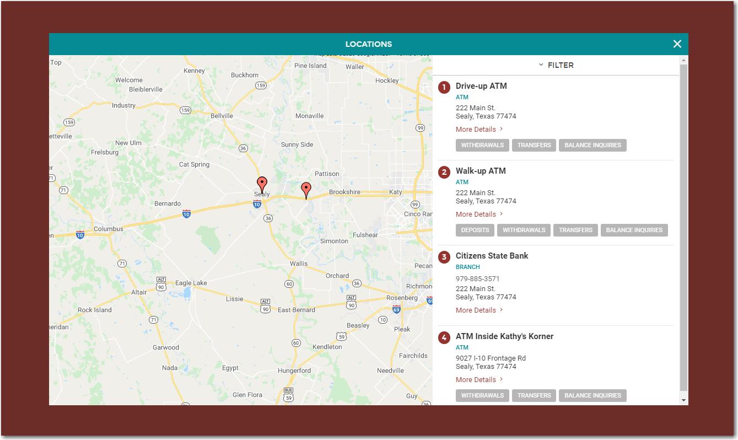Click Wallis label on the map
The height and width of the screenshot is (440, 738).
299,264
